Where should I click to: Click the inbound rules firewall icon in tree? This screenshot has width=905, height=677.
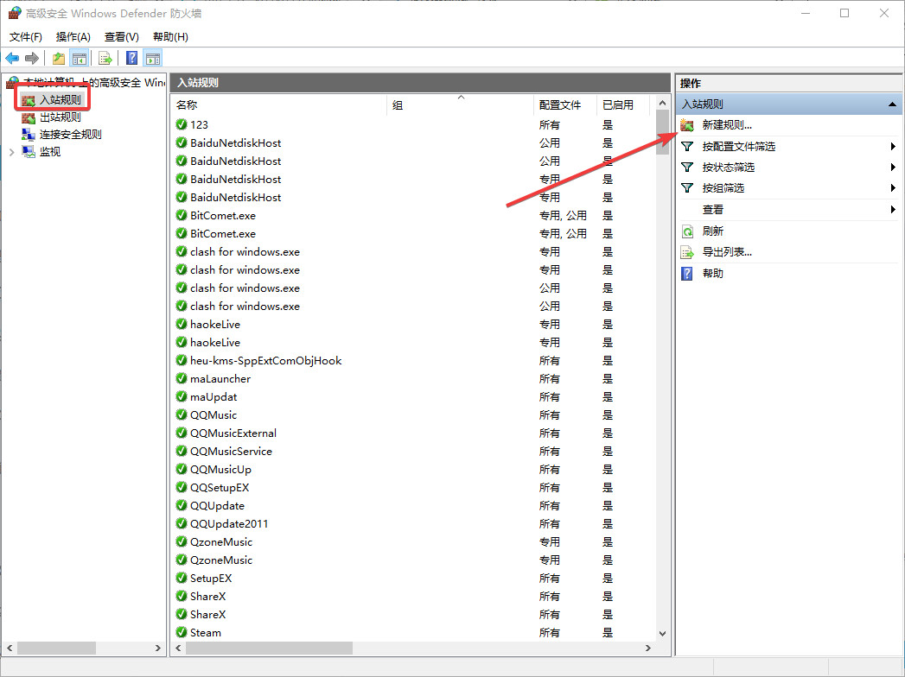29,100
